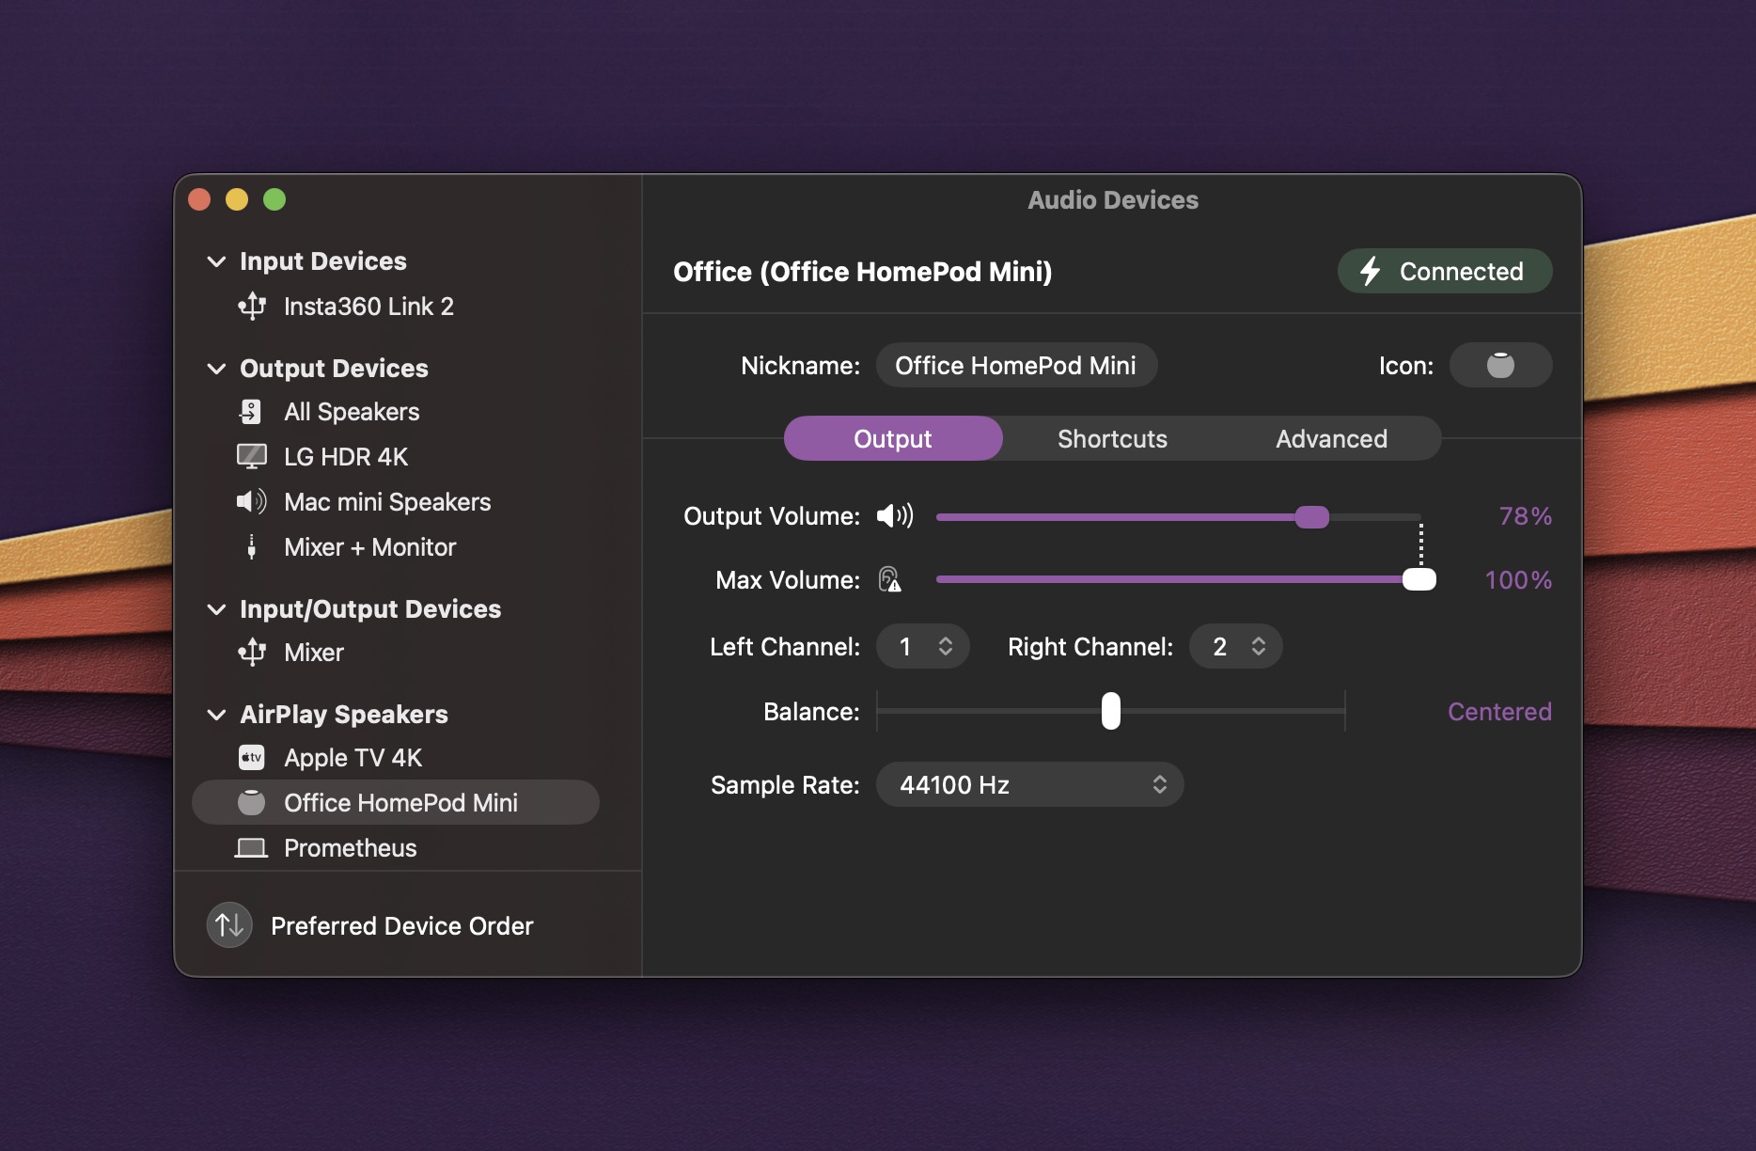Choose Mac mini Speakers in sidebar
1756x1151 pixels.
click(x=386, y=502)
